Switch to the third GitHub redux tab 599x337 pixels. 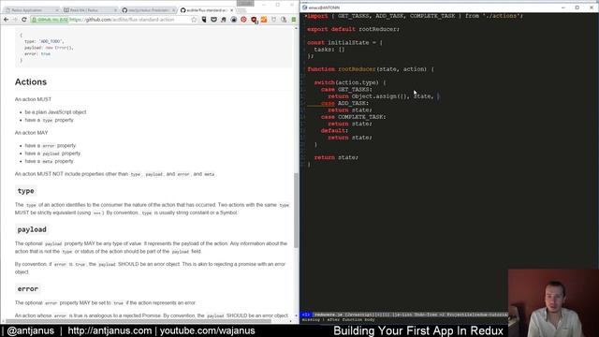pos(148,10)
